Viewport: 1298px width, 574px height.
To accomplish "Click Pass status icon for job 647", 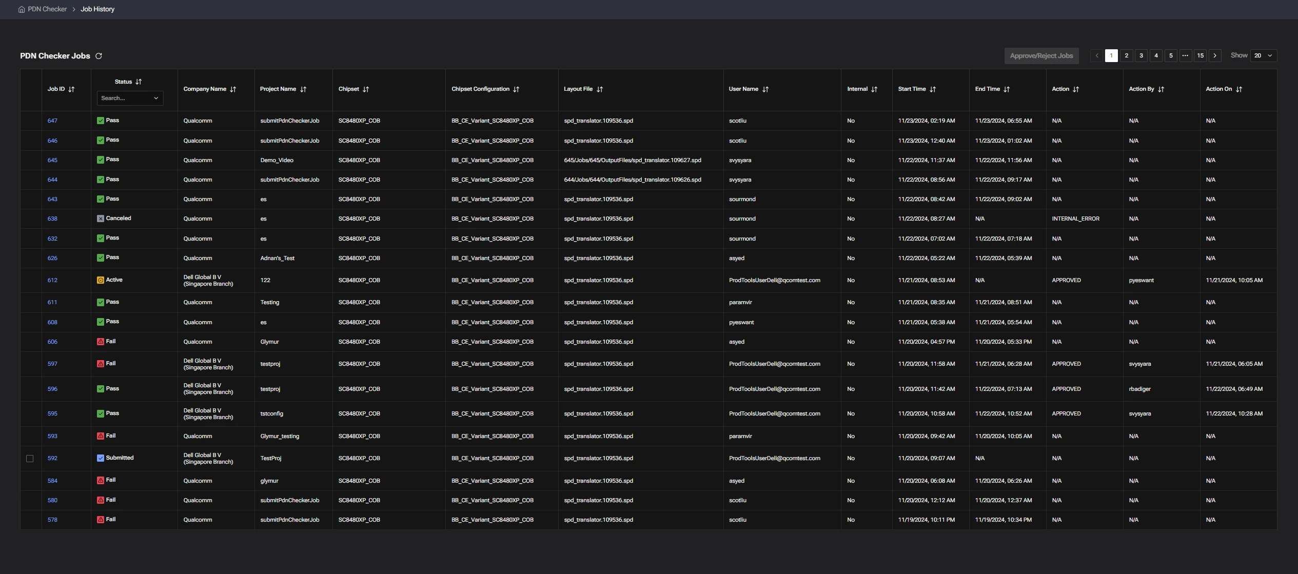I will [x=101, y=121].
